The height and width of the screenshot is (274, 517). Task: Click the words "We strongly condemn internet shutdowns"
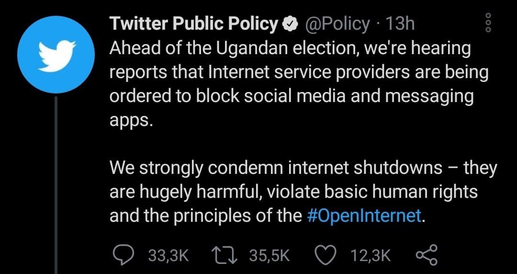(276, 168)
